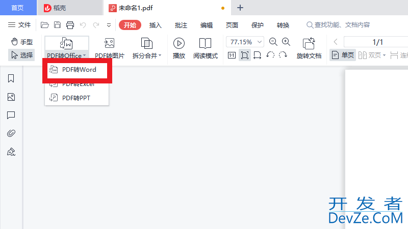Screen dimensions: 408x229
Task: Switch to the 批注 tab
Action: (181, 25)
